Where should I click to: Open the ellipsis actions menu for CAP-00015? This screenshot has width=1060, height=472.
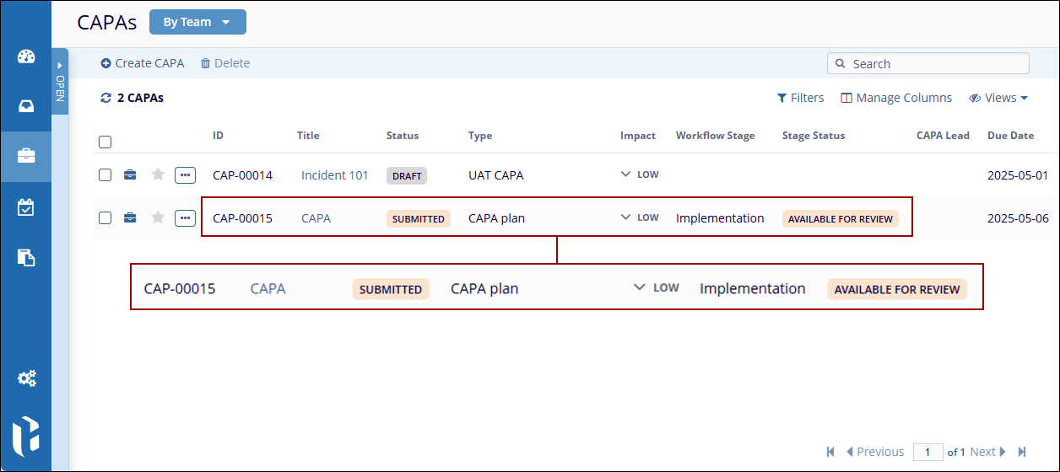click(185, 218)
